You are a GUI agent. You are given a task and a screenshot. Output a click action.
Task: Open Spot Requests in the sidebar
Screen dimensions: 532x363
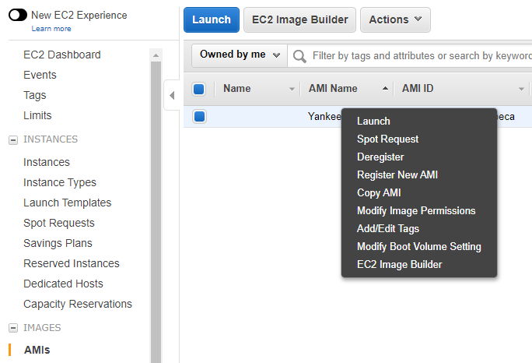(x=58, y=223)
